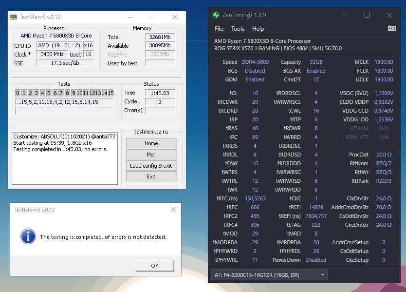Click the SSE field showing 17.3 sec/Gb
Screen dimensions: 406x292
coord(65,63)
